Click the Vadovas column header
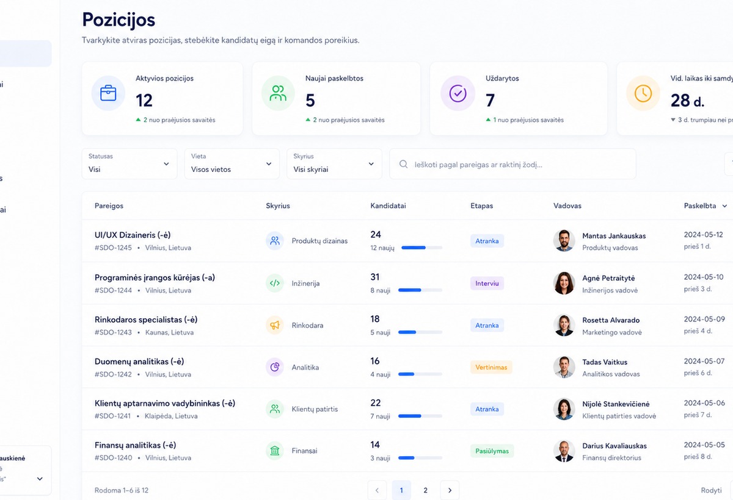This screenshot has height=500, width=733. coord(567,206)
